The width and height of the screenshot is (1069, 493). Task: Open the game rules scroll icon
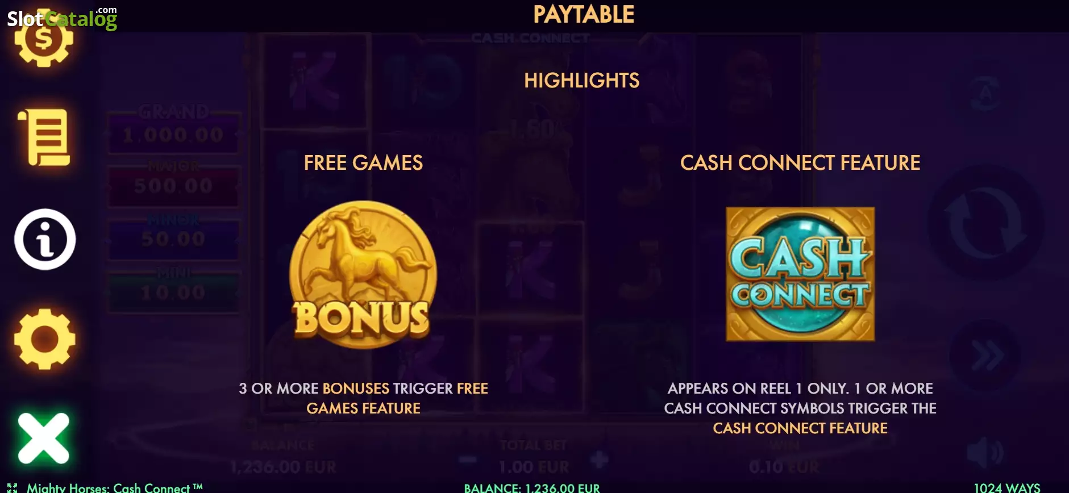(44, 138)
